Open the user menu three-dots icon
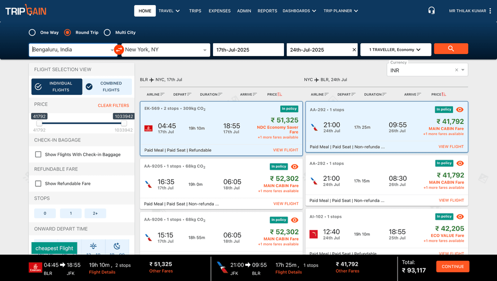The height and width of the screenshot is (281, 497). click(x=490, y=11)
